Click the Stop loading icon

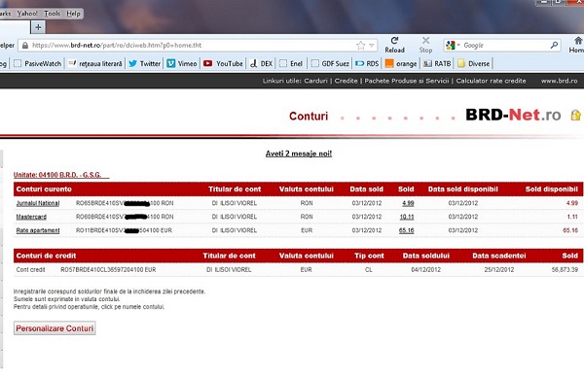(425, 41)
